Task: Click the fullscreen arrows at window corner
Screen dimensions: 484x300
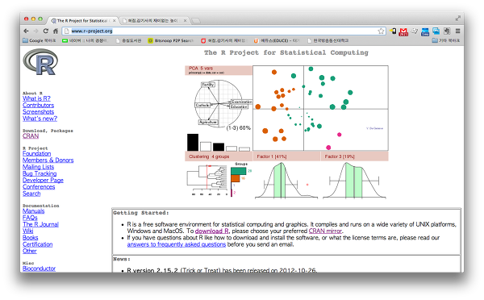Action: (458, 19)
